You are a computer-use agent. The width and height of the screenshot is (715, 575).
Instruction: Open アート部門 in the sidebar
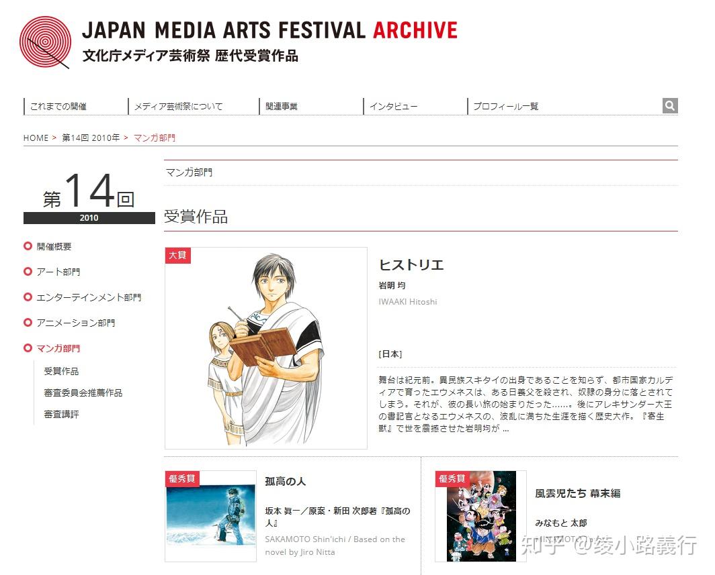coord(58,272)
